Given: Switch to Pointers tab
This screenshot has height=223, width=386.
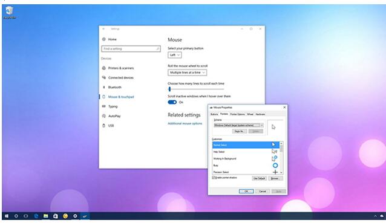Looking at the screenshot, I should tap(224, 114).
